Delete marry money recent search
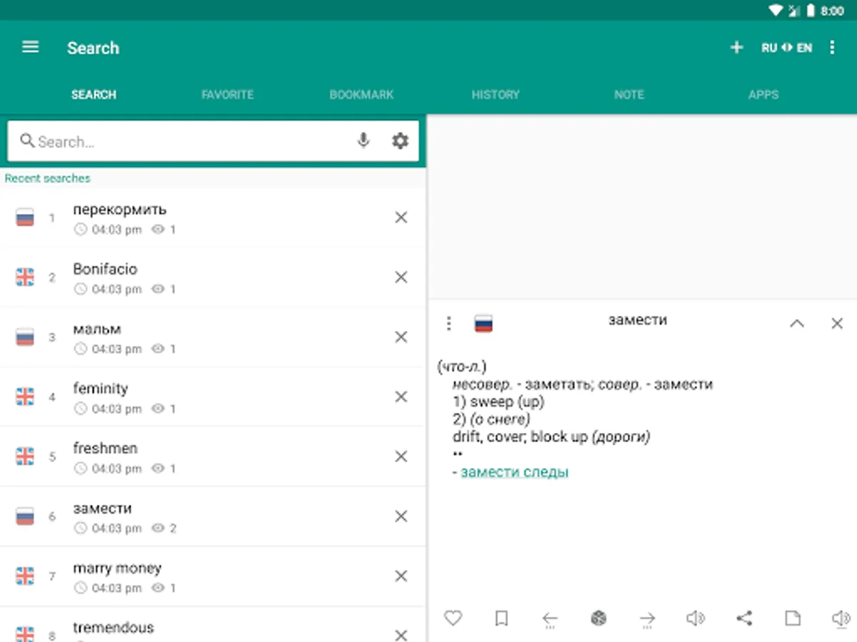Viewport: 857px width, 642px height. coord(401,576)
